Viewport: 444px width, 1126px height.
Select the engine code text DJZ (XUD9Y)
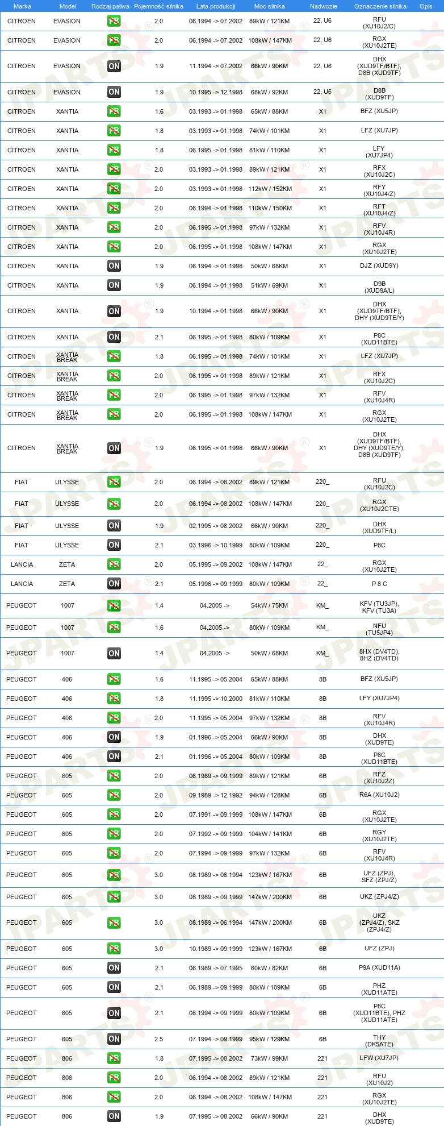(x=379, y=266)
